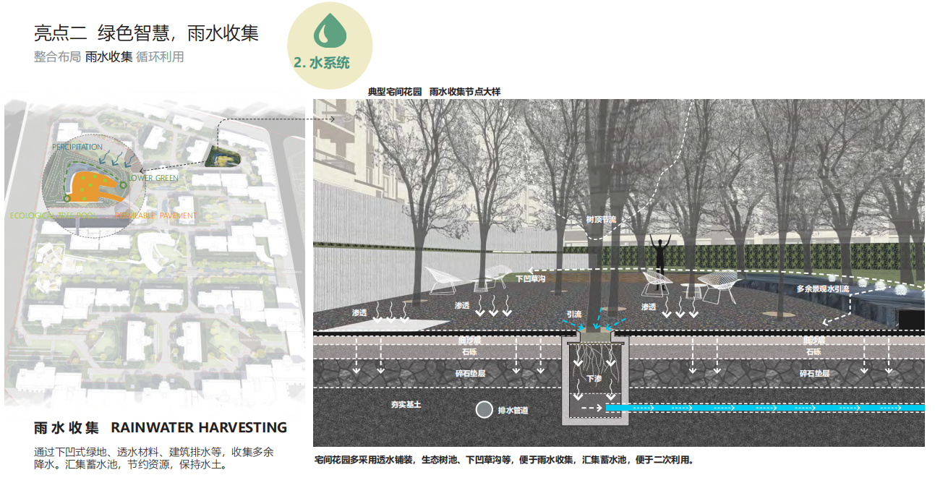Click the 排水管道 legend text
This screenshot has height=496, width=935.
[513, 411]
